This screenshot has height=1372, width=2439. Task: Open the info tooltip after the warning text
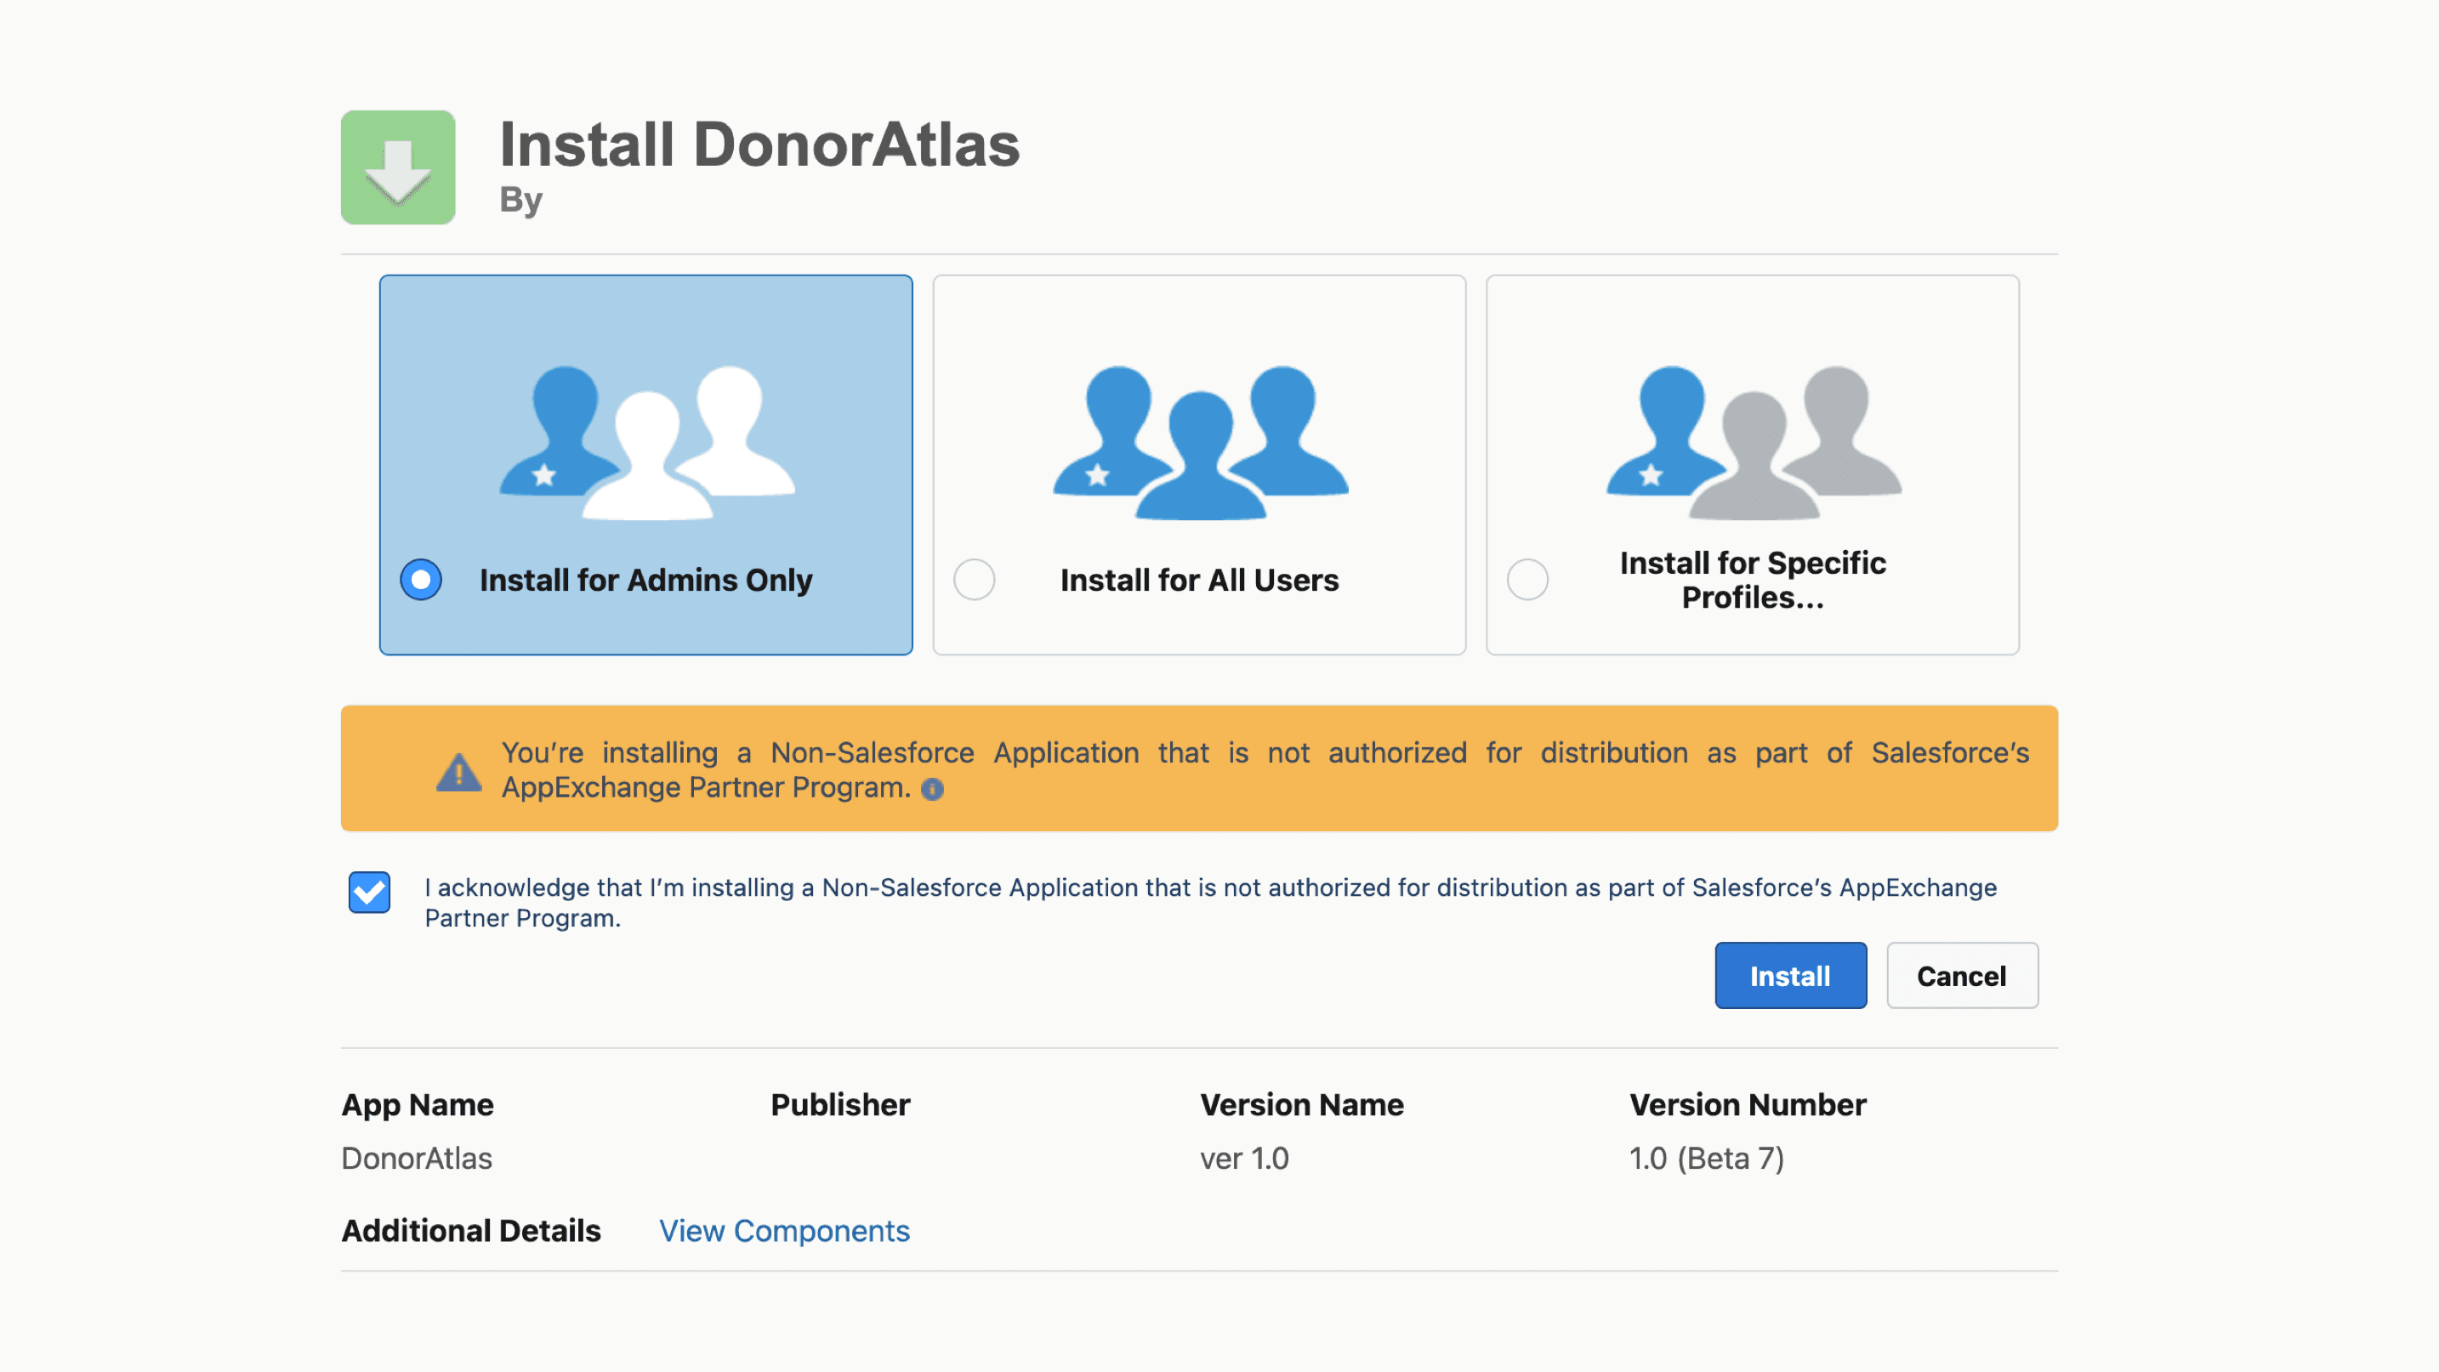click(x=934, y=788)
